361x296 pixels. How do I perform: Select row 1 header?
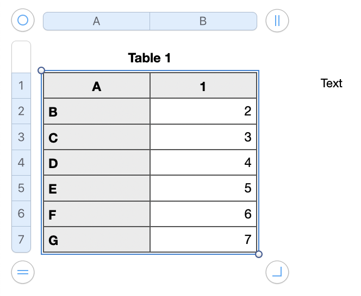pyautogui.click(x=21, y=86)
